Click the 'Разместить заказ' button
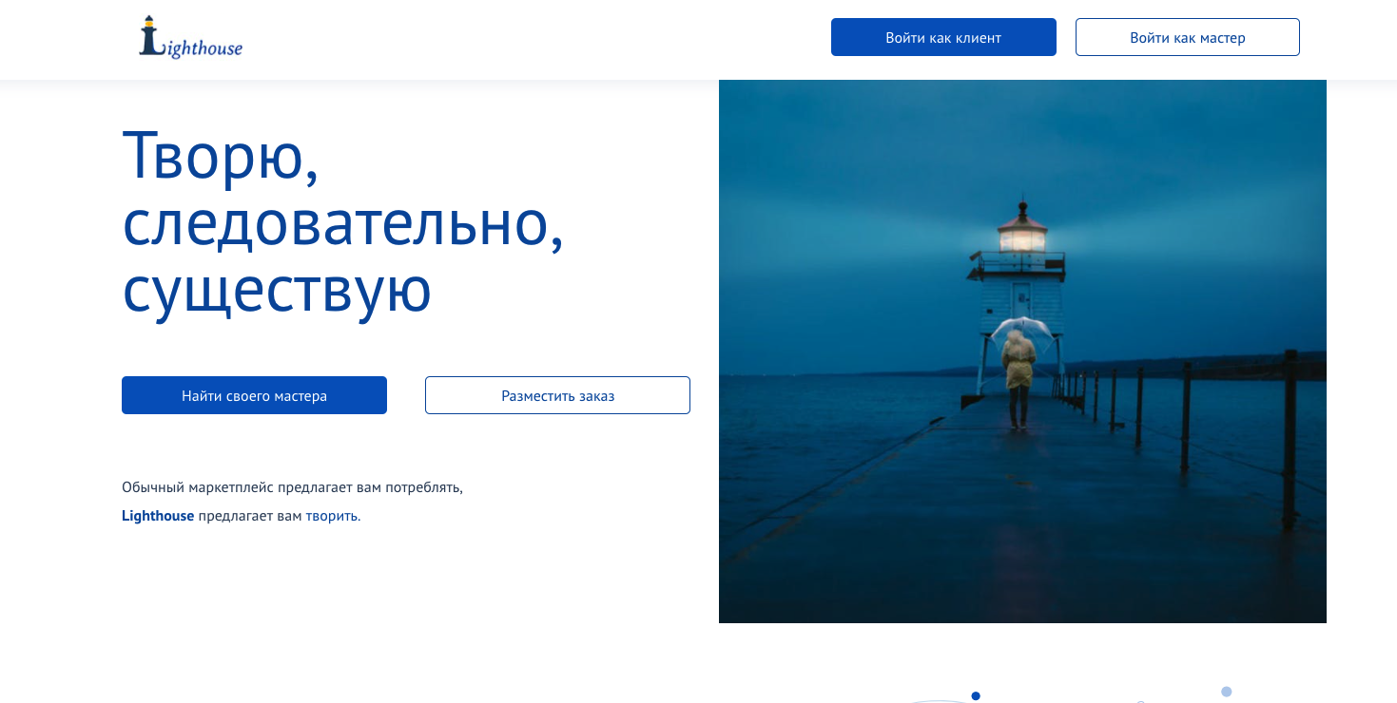The image size is (1397, 703). click(557, 395)
